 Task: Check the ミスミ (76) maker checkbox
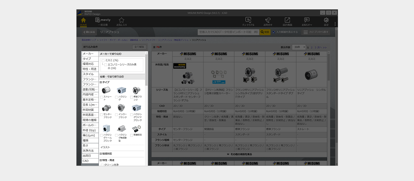pos(103,60)
